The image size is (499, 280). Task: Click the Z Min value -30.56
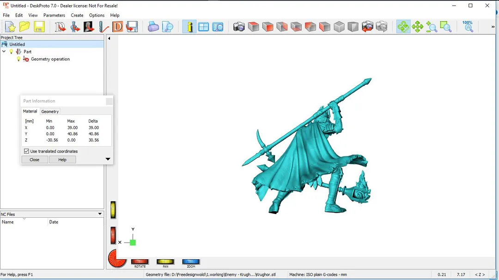coord(52,140)
